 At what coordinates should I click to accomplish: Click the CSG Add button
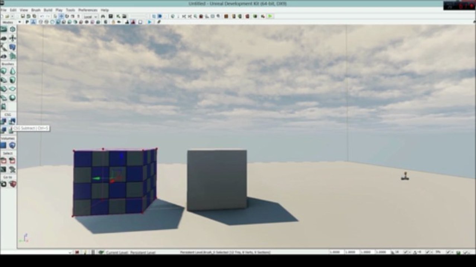click(x=4, y=121)
